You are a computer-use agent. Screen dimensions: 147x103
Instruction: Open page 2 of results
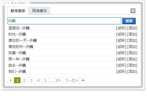coord(24,80)
